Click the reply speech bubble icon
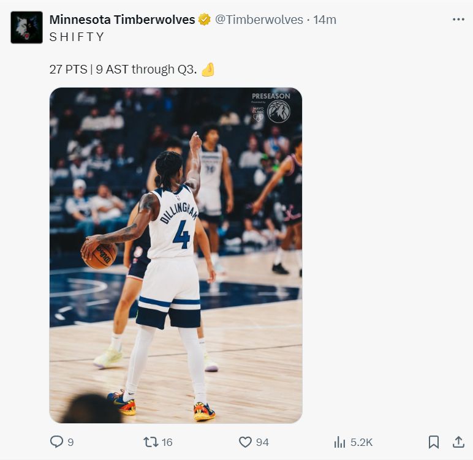The width and height of the screenshot is (473, 460). (x=56, y=442)
